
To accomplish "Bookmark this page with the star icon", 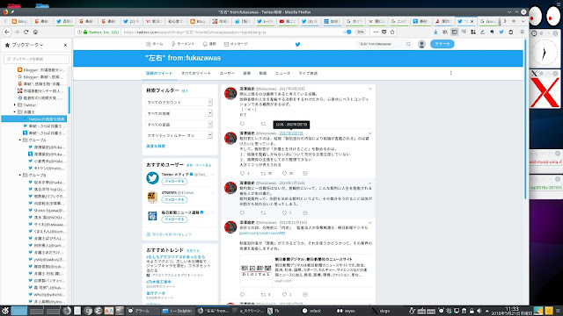I will pyautogui.click(x=392, y=32).
